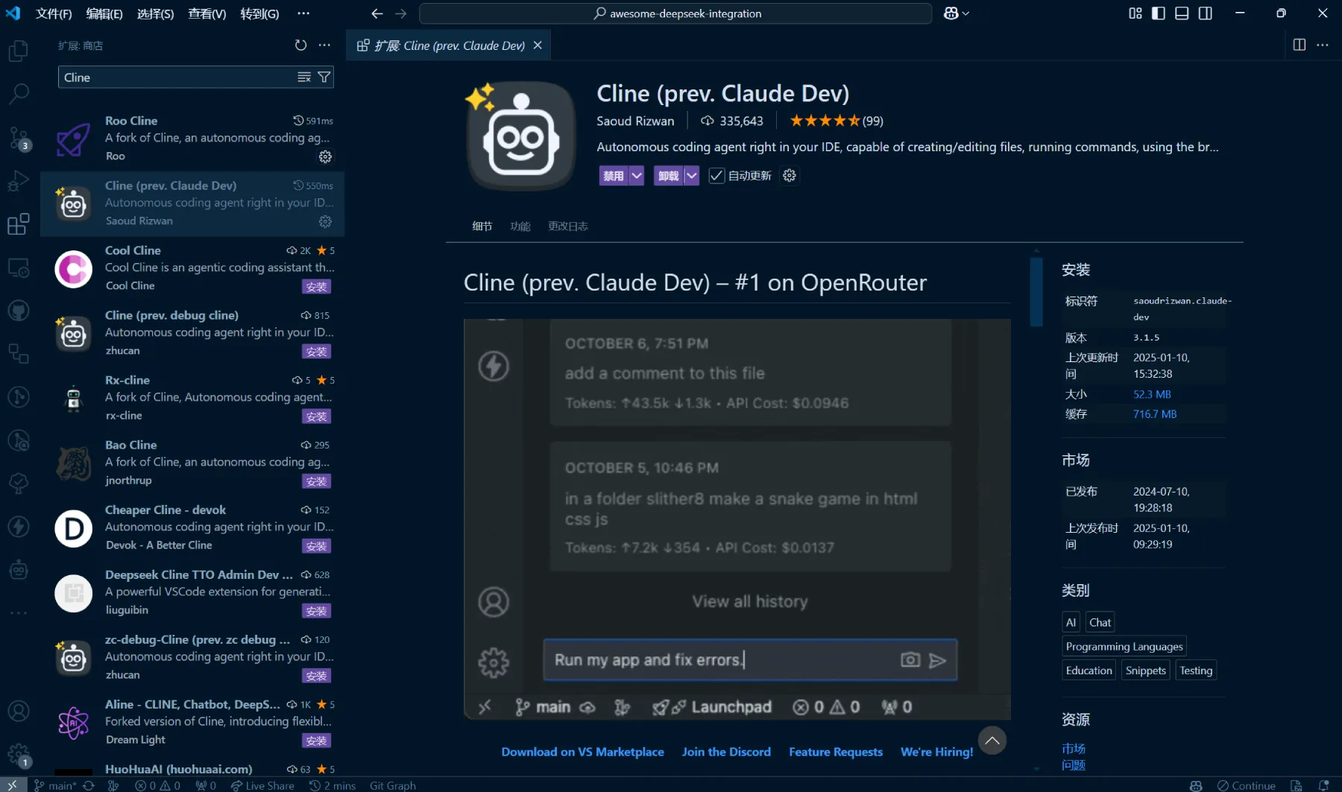Open the profile dropdown beside the search bar
The width and height of the screenshot is (1342, 792).
tap(957, 13)
